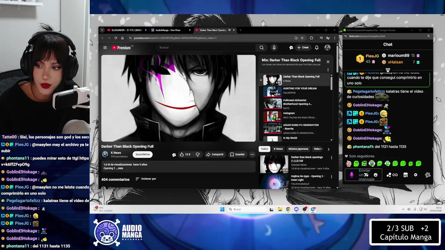Open Chrome tab search dropdown
Screen dimensions: 445x250
pos(102,30)
